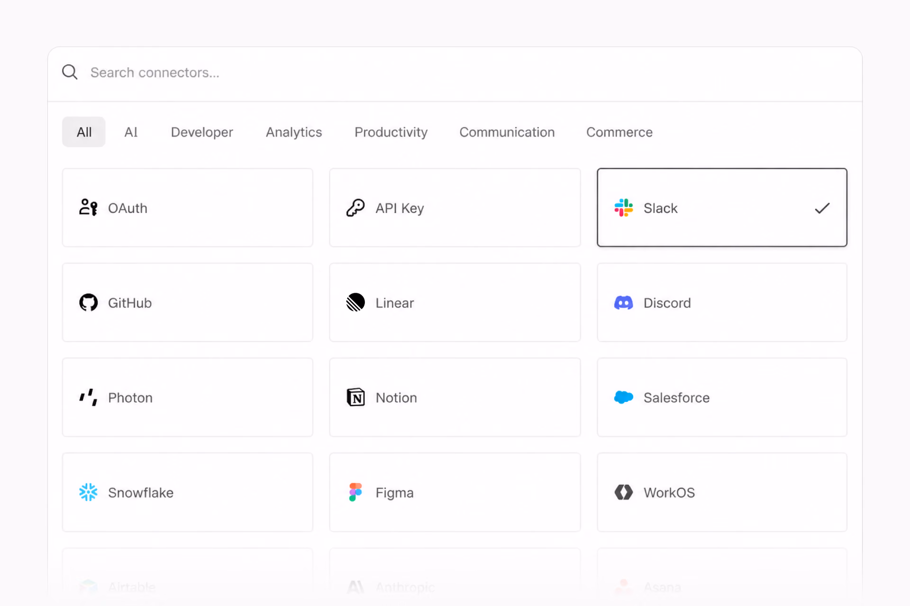Select the WorkOS connector label
The image size is (910, 606).
[x=669, y=493]
